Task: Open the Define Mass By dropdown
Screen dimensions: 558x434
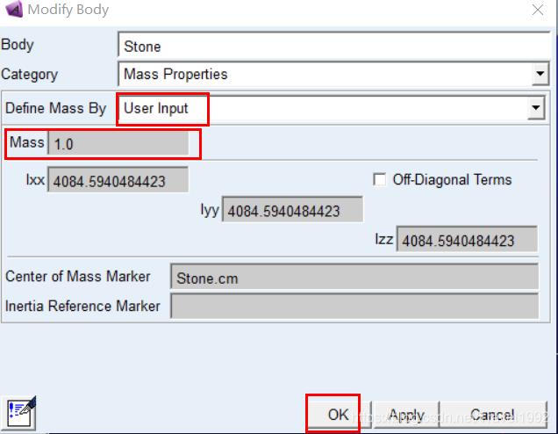Action: pos(535,109)
